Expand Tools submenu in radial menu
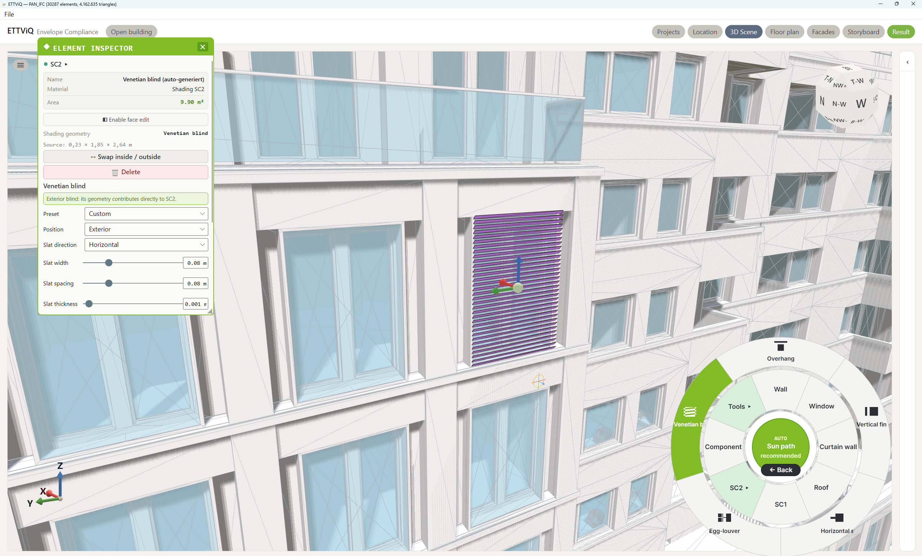The height and width of the screenshot is (556, 922). 739,407
